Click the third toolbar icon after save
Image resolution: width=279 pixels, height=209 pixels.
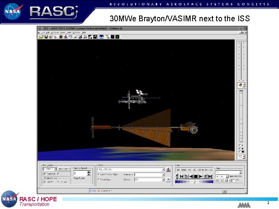pyautogui.click(x=51, y=37)
